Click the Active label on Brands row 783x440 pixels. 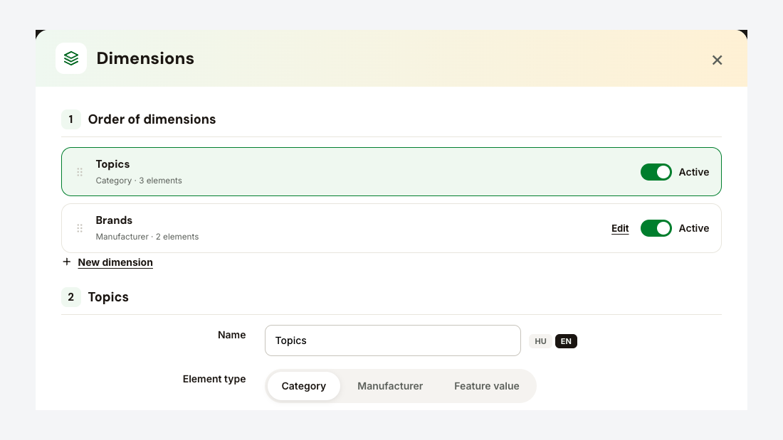pyautogui.click(x=693, y=228)
